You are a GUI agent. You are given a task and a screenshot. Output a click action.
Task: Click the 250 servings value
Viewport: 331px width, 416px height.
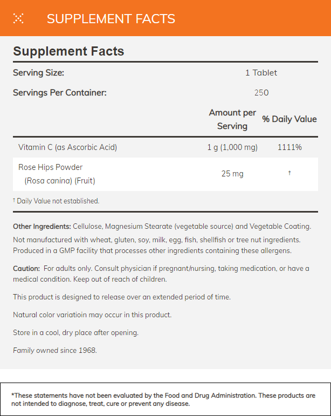coord(261,92)
